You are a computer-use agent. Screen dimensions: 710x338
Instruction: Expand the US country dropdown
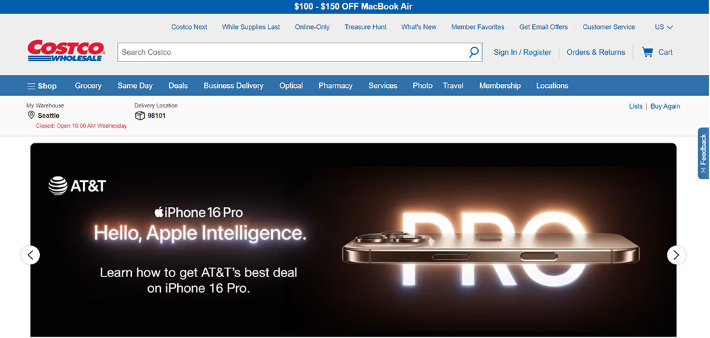pyautogui.click(x=663, y=27)
